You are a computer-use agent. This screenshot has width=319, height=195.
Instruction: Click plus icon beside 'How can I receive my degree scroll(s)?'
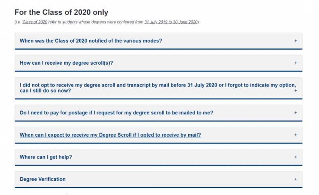click(x=295, y=63)
